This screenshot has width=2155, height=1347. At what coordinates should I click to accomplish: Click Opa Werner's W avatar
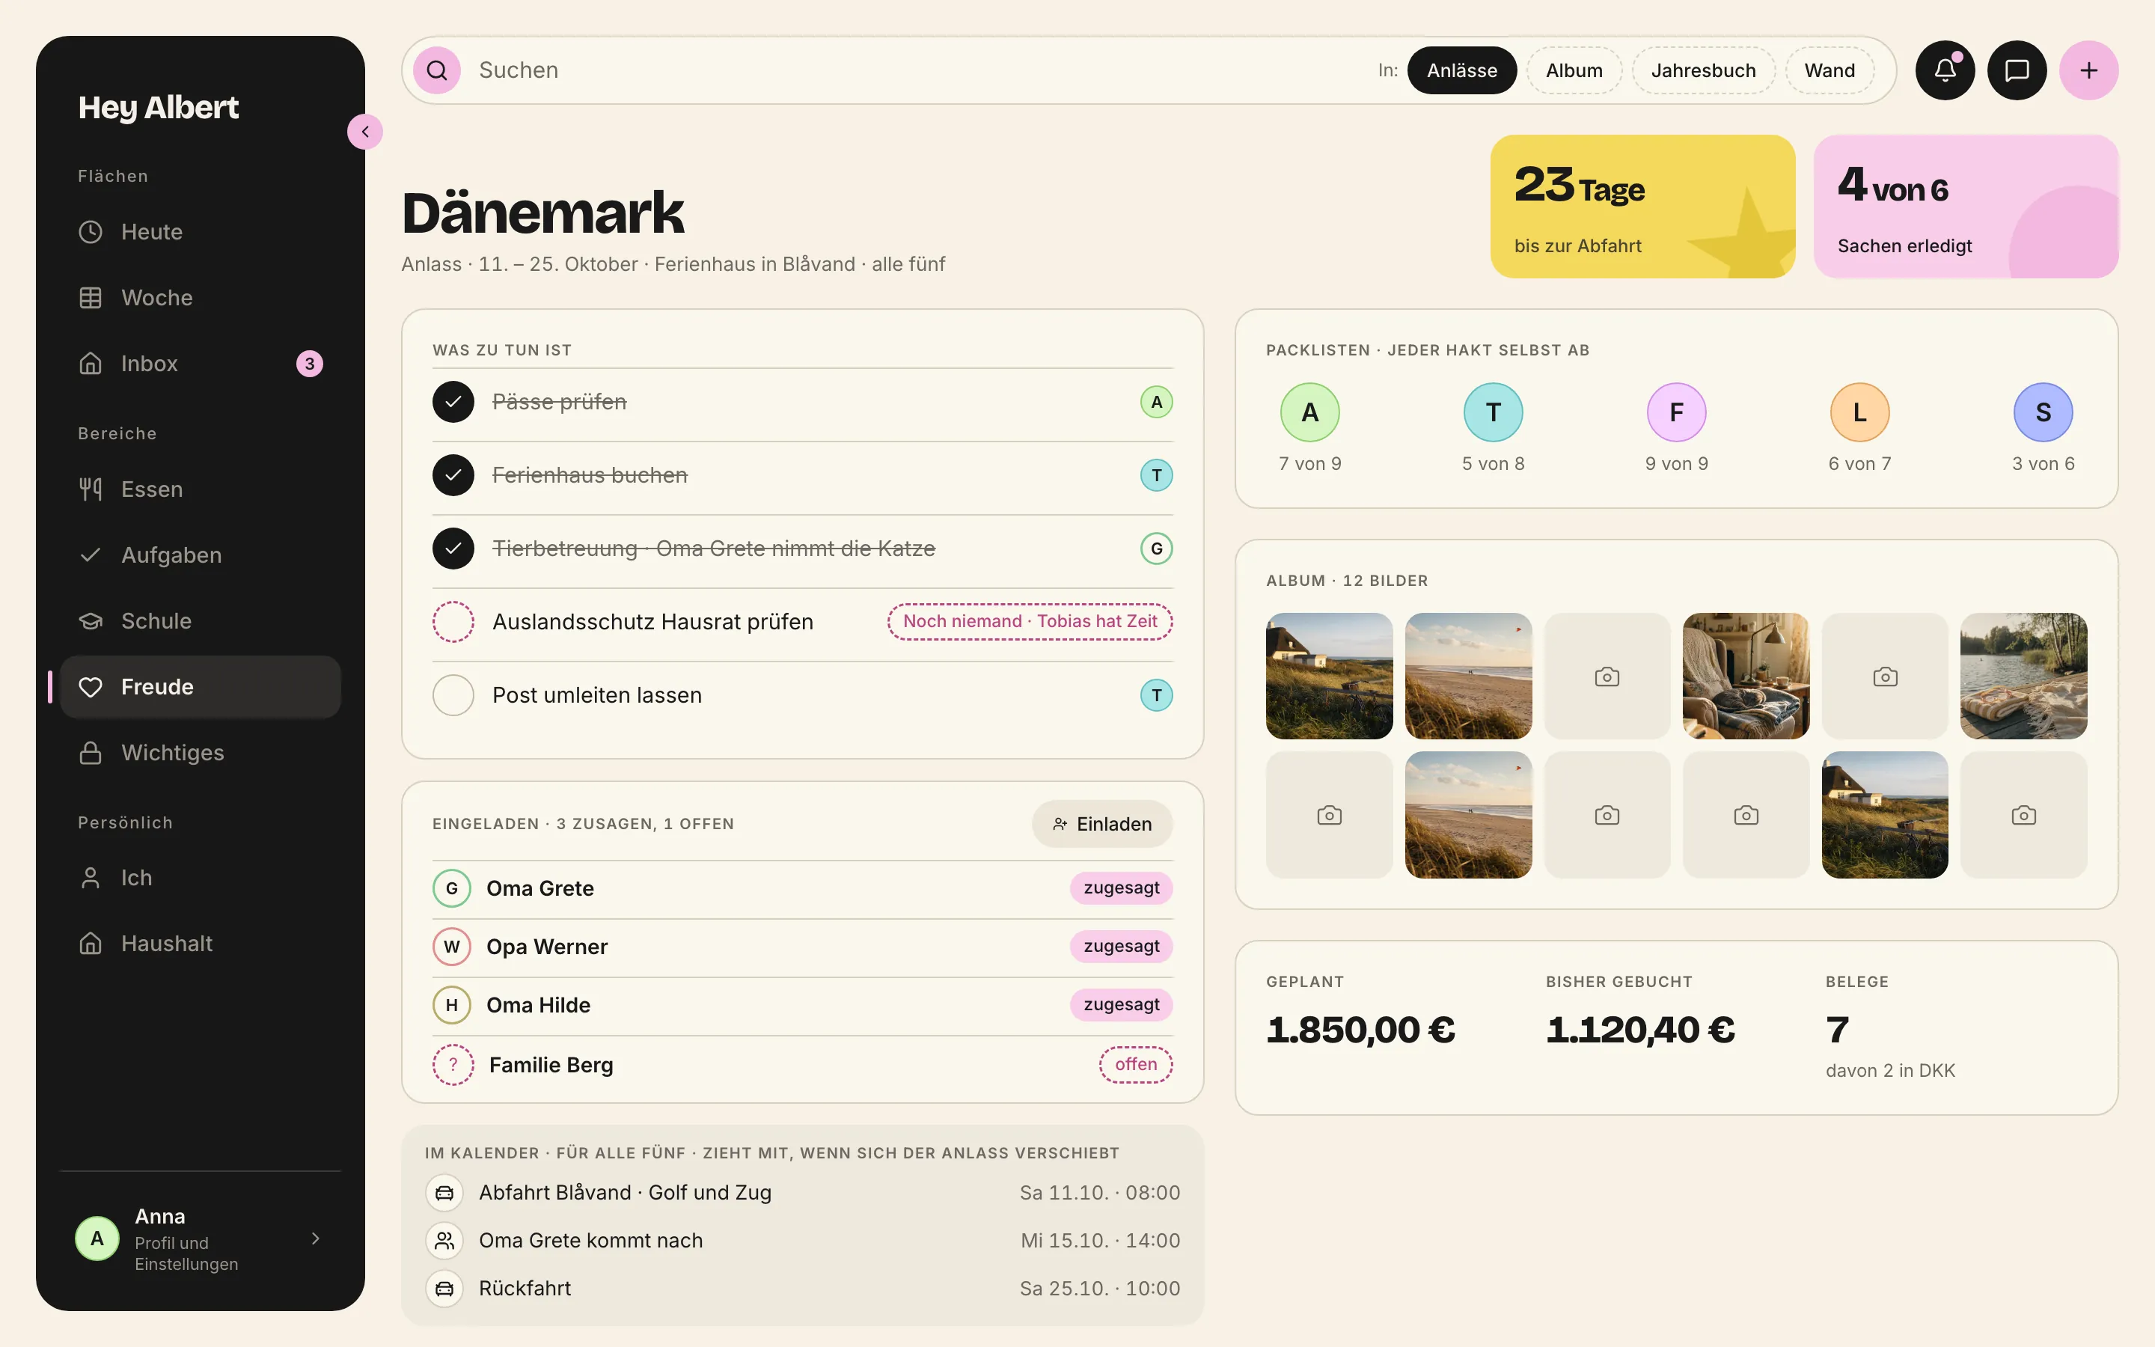tap(451, 946)
